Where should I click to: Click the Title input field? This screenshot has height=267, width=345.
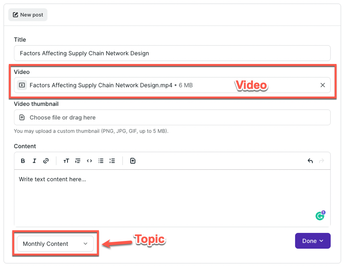click(x=172, y=53)
